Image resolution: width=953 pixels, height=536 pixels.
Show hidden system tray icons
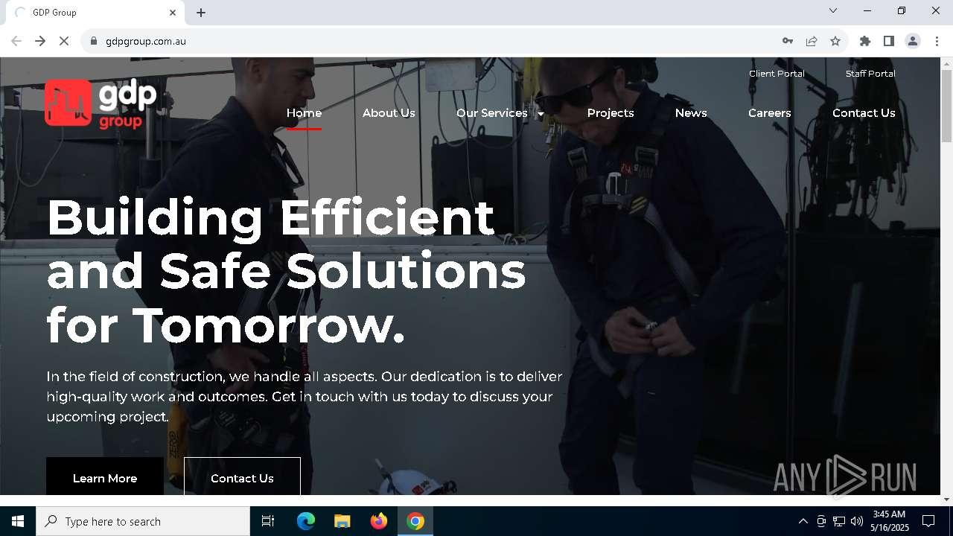point(803,521)
